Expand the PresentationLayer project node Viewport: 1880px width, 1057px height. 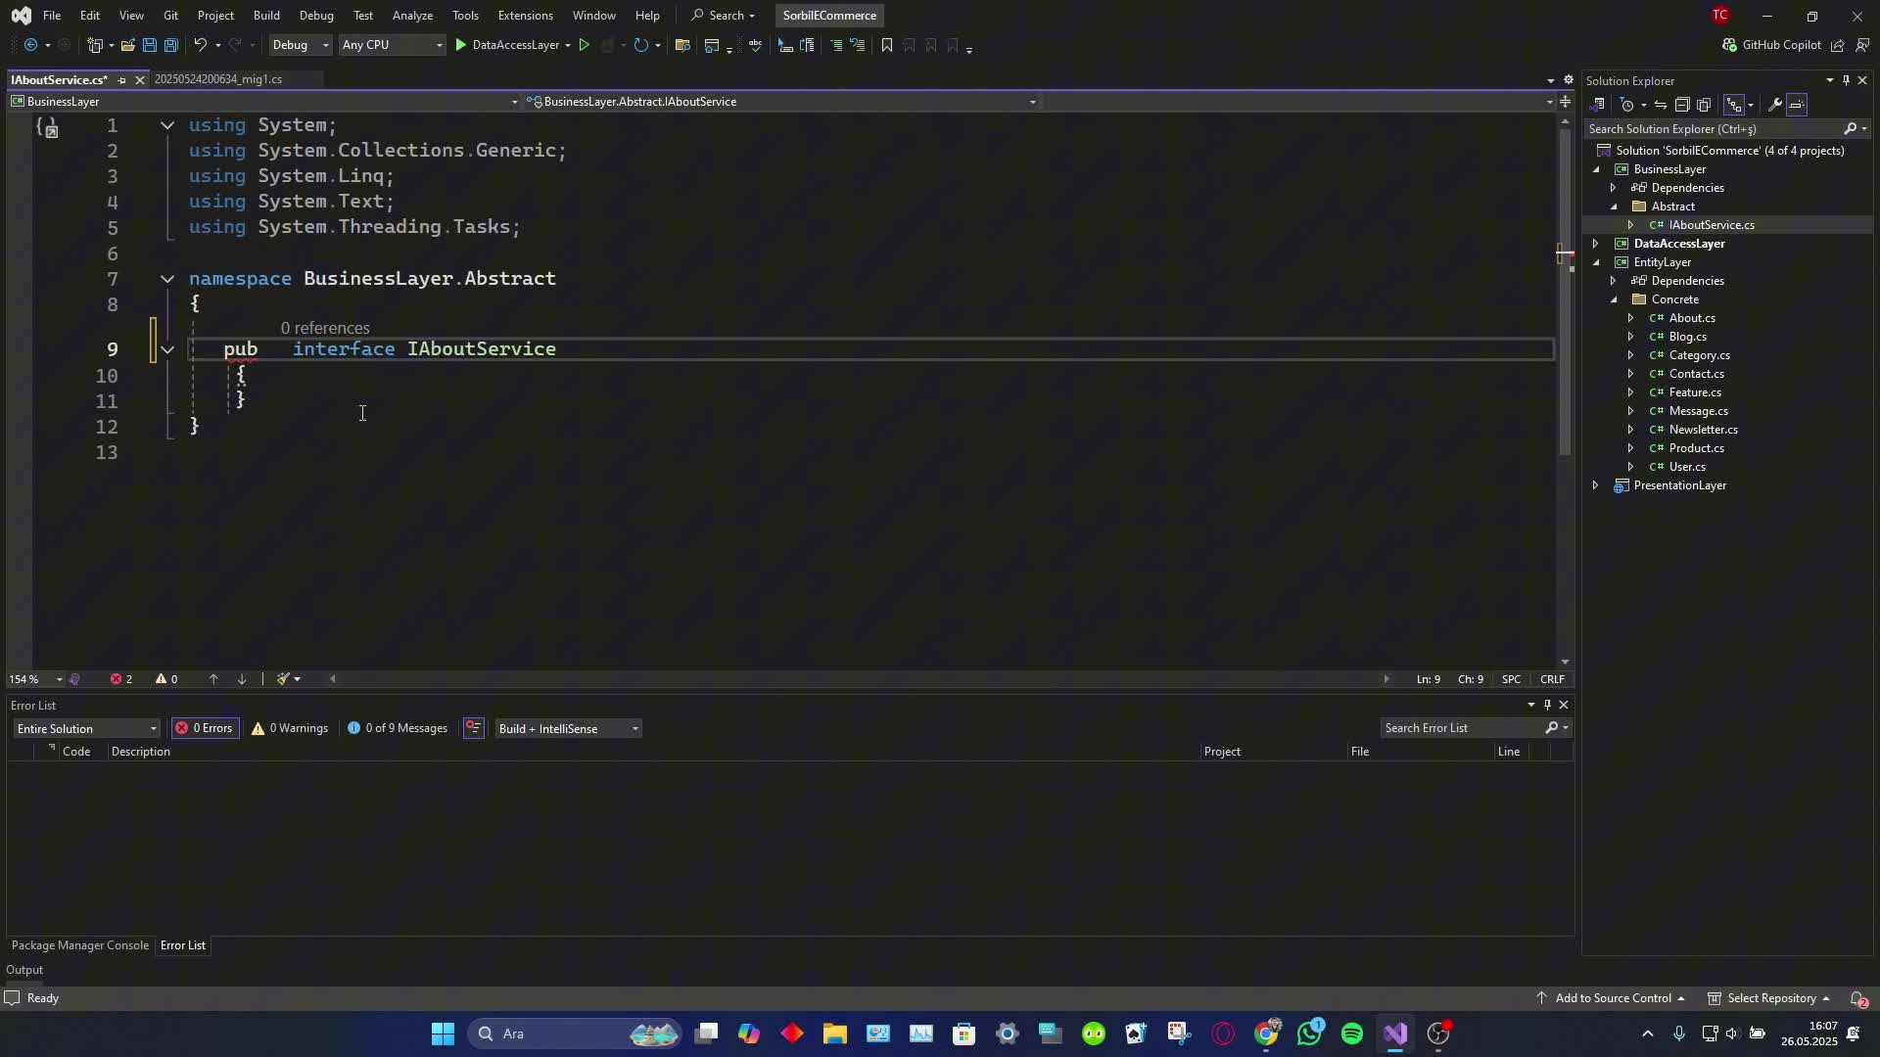[x=1595, y=485]
